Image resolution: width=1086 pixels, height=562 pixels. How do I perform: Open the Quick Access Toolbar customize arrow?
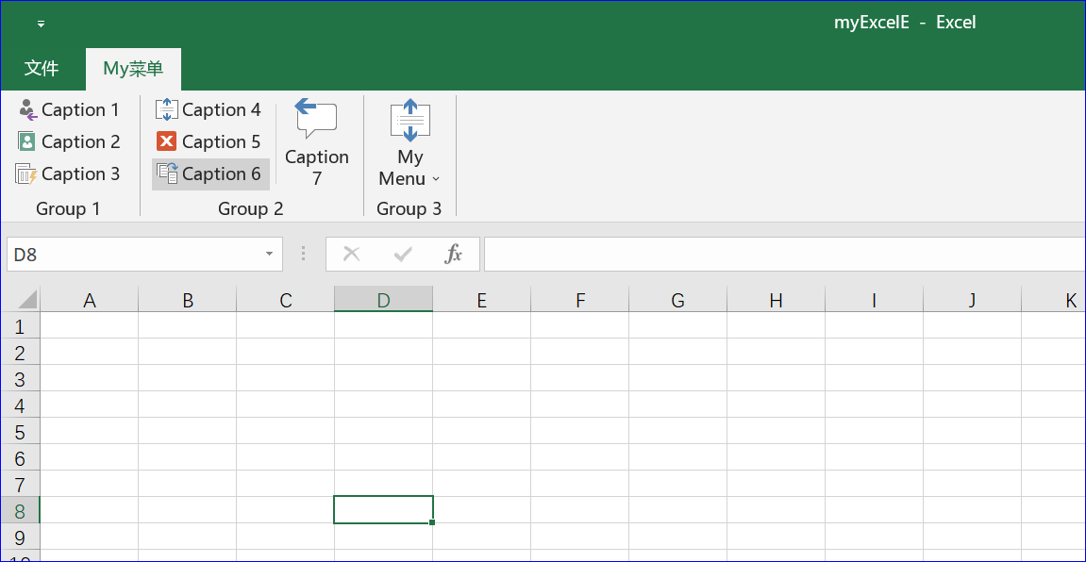(42, 24)
